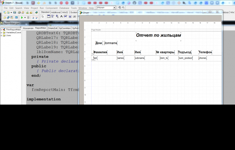Screen dimensions: 235x150
Task: Open the Project menu
Action: click(x=34, y=8)
